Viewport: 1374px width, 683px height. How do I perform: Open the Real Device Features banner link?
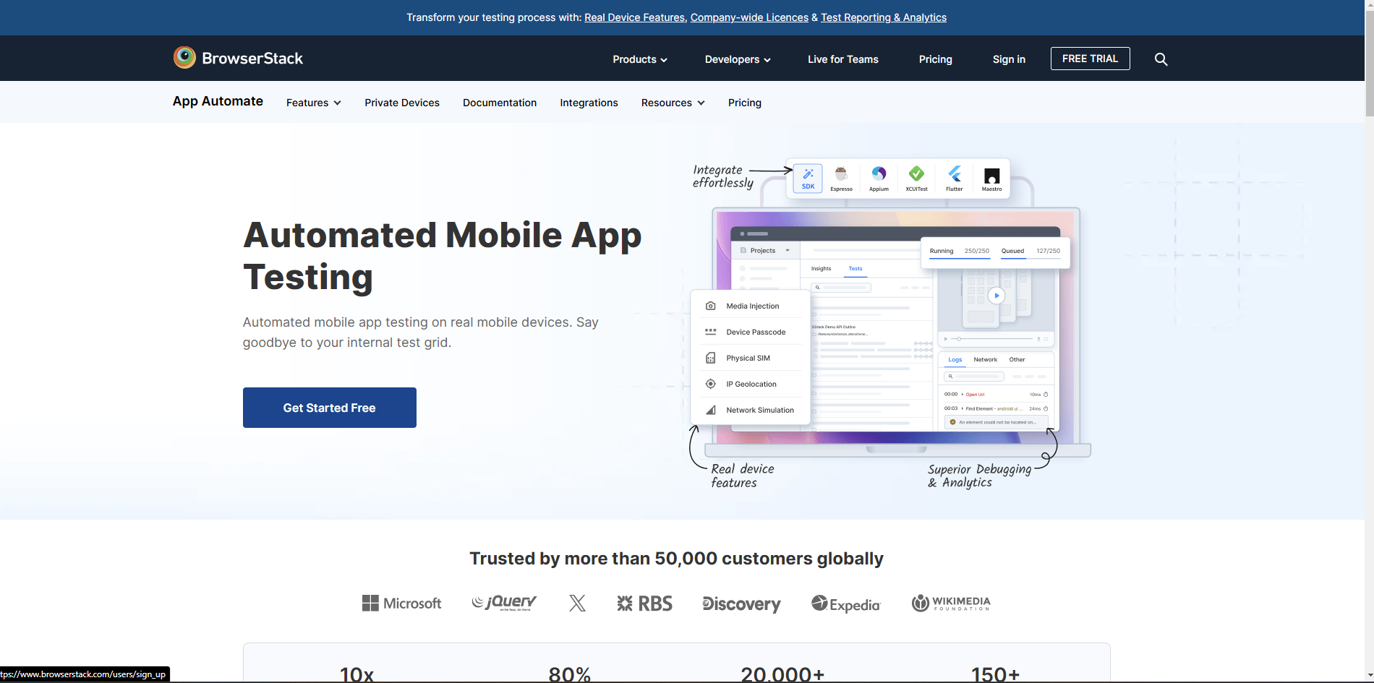click(634, 17)
